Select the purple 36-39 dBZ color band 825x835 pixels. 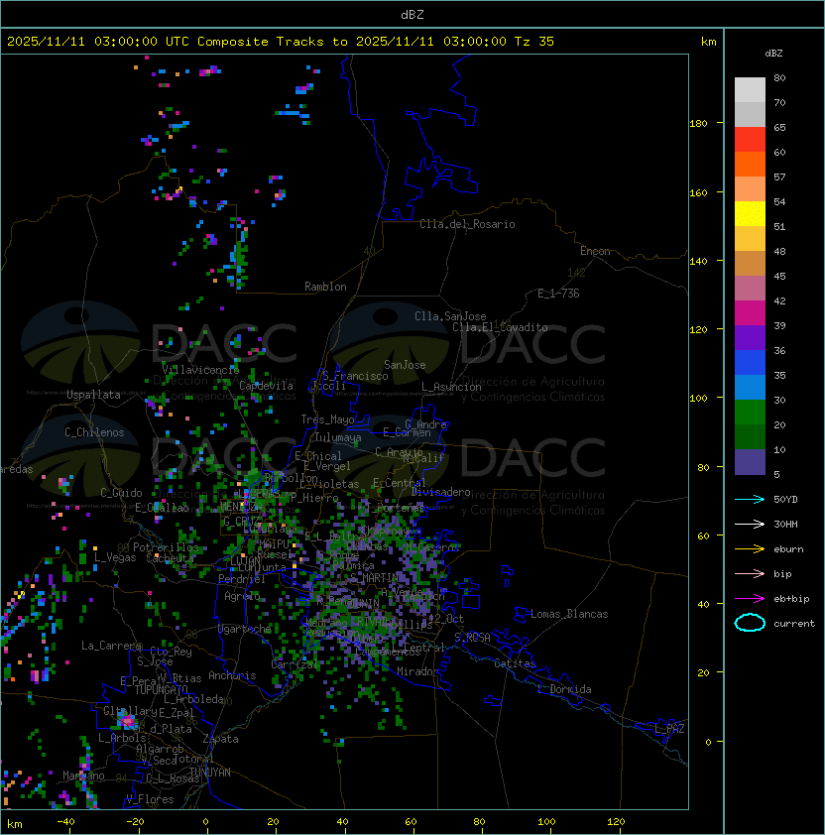[750, 338]
